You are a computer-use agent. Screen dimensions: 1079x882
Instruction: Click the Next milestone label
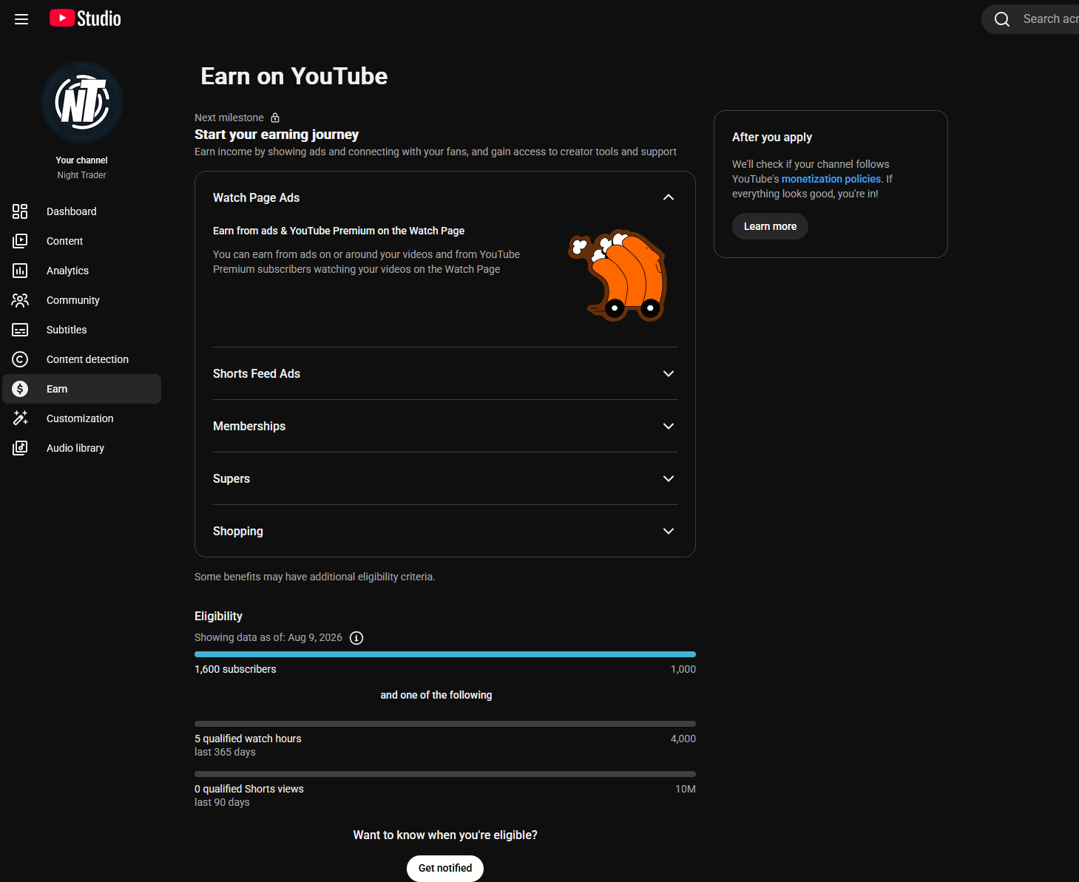click(229, 118)
